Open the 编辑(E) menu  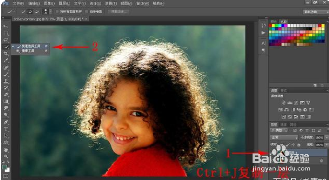(34, 3)
